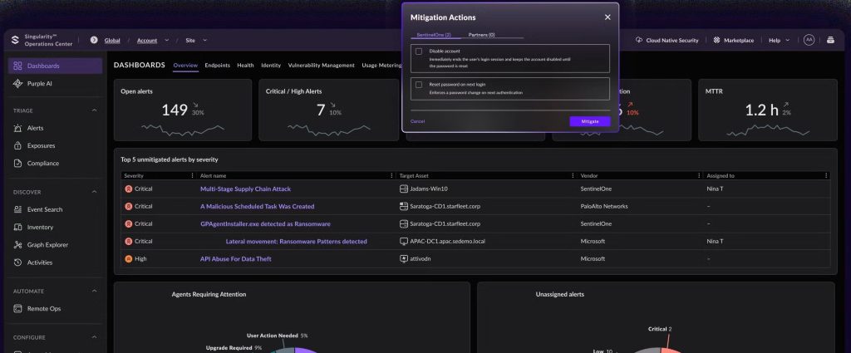Check Reset password on next login
851x353 pixels.
click(x=419, y=85)
